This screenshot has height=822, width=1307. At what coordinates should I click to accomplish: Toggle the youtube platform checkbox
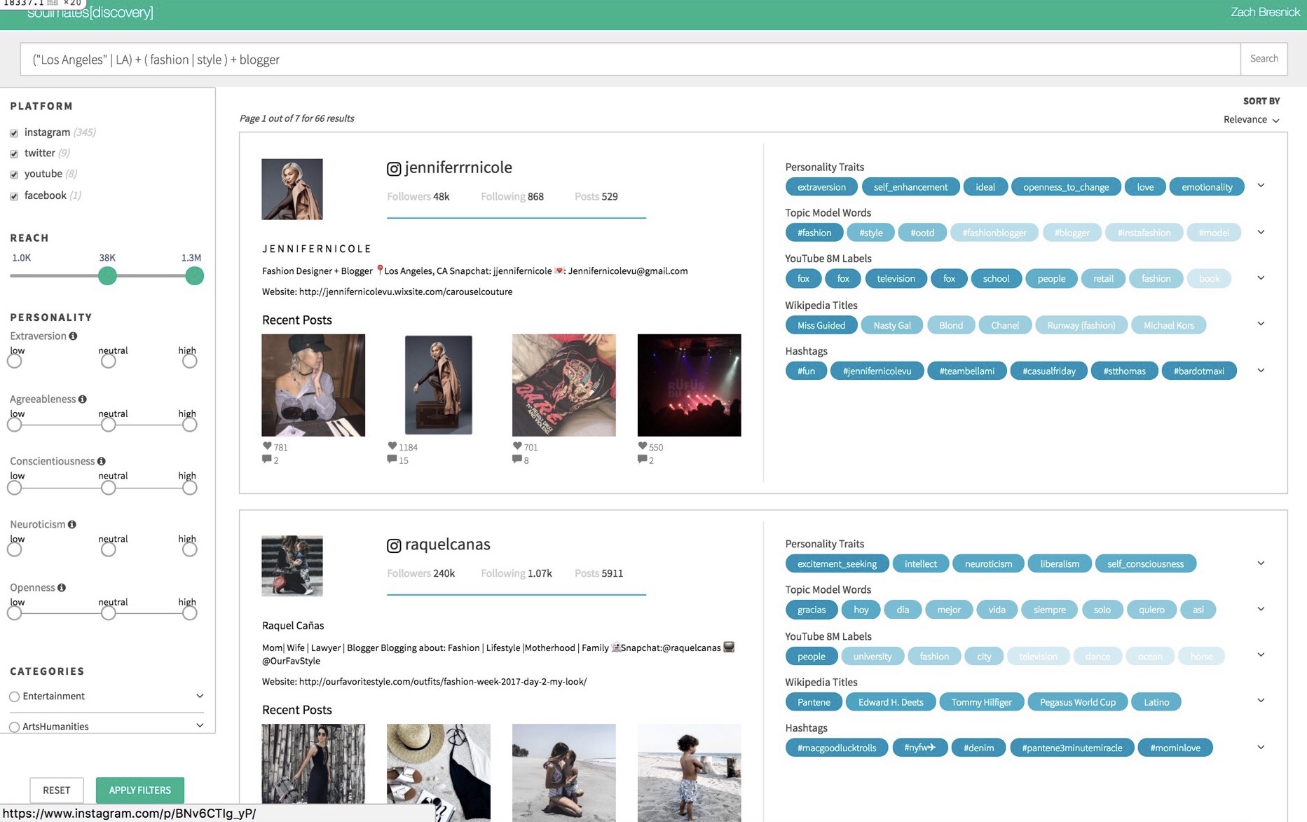pos(14,174)
